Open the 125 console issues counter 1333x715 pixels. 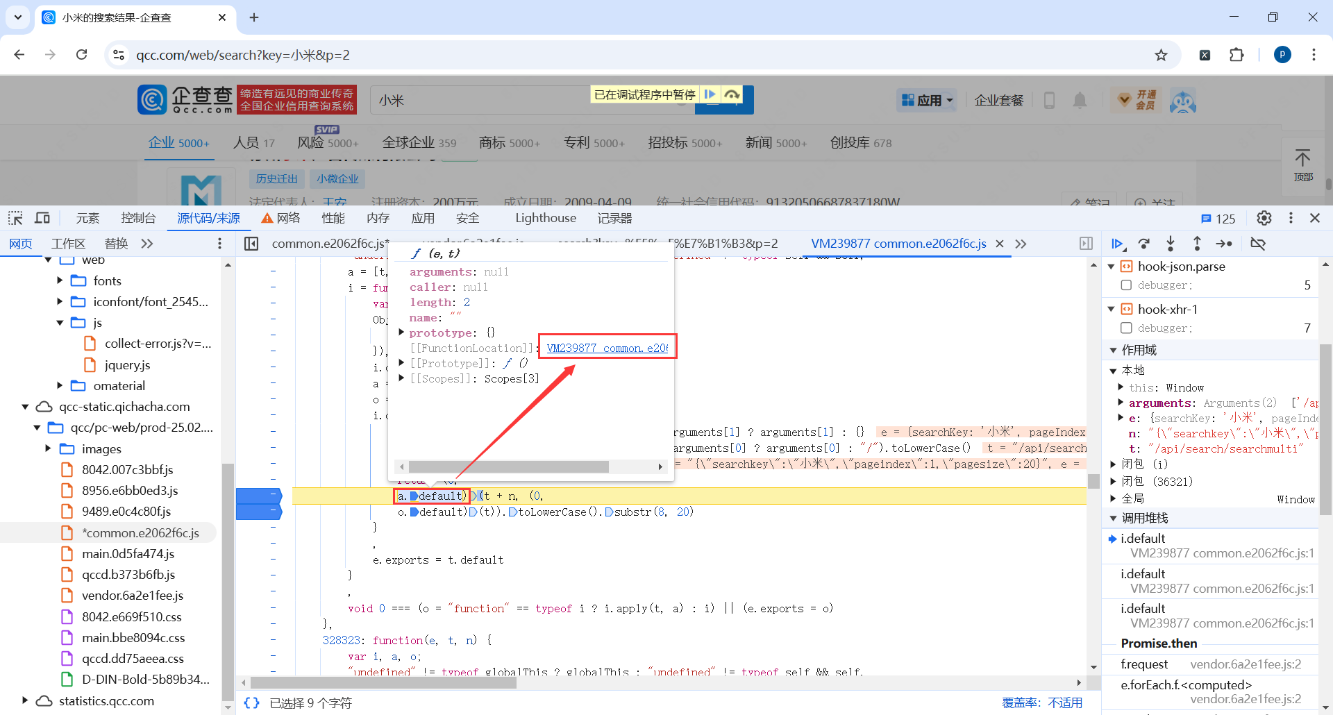pyautogui.click(x=1218, y=219)
